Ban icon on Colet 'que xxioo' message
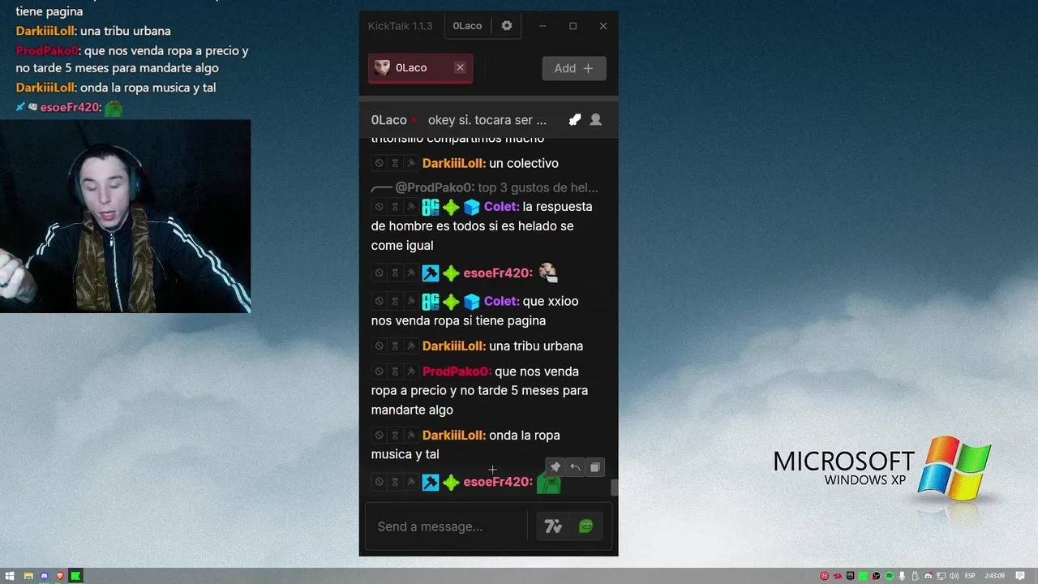The height and width of the screenshot is (584, 1038). tap(379, 301)
